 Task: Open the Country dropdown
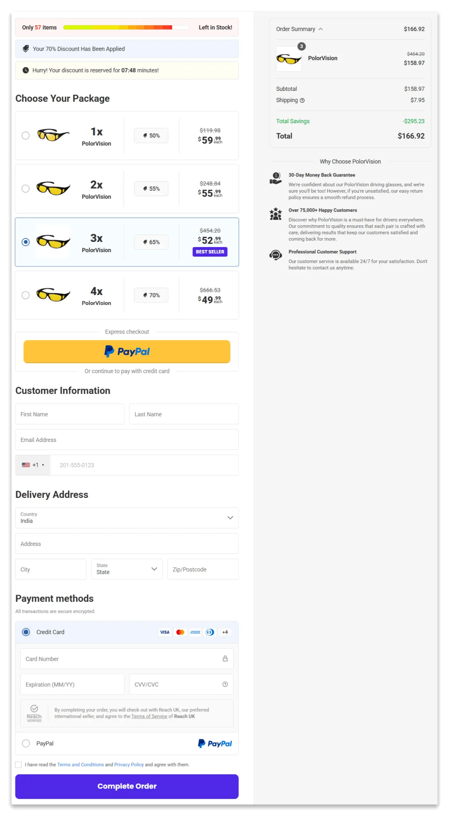coord(230,518)
